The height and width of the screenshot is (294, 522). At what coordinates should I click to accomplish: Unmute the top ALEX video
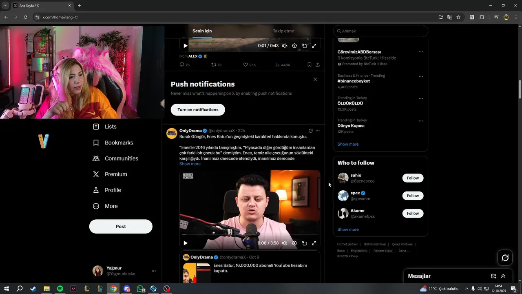pyautogui.click(x=285, y=46)
